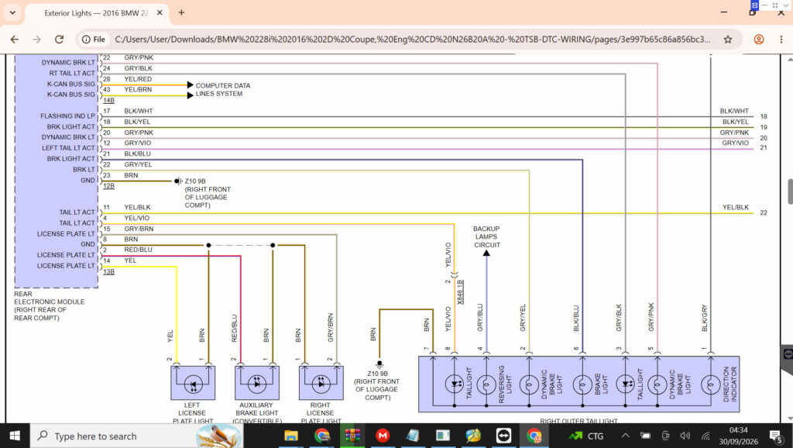This screenshot has width=793, height=448.
Task: Click the CTG widget in the taskbar
Action: (587, 436)
